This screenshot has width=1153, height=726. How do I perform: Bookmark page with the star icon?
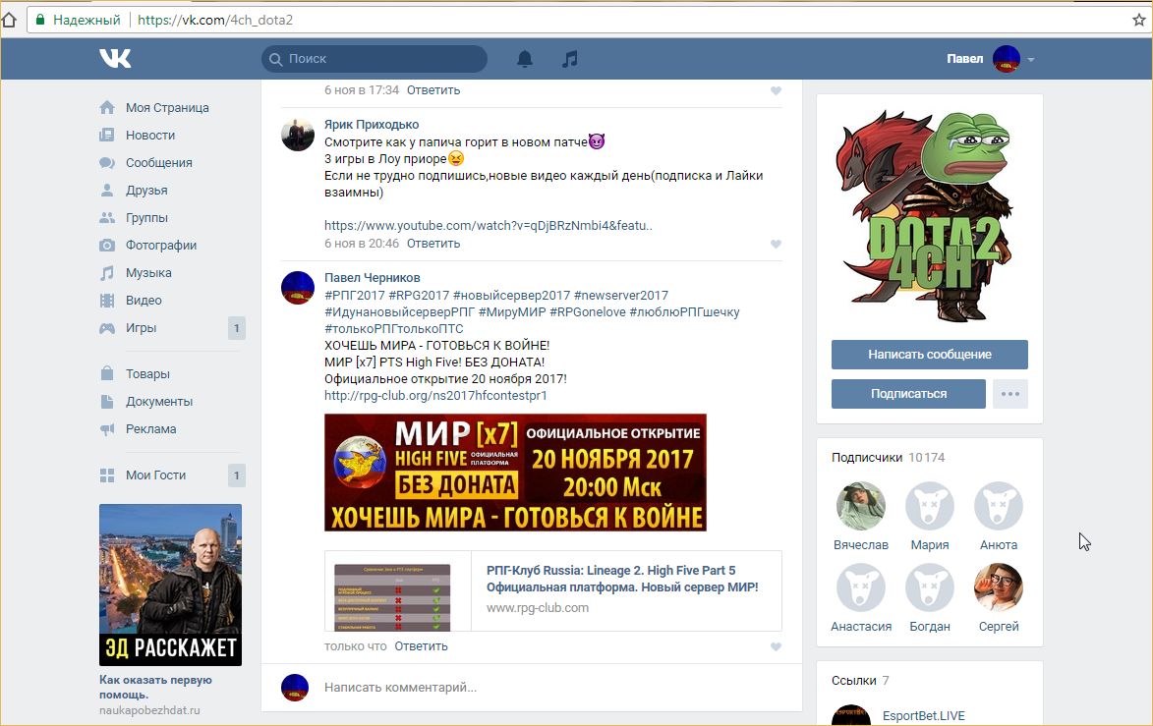coord(1139,20)
